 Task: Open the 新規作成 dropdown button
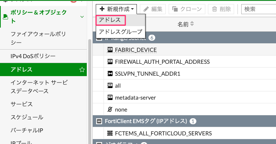click(x=116, y=9)
